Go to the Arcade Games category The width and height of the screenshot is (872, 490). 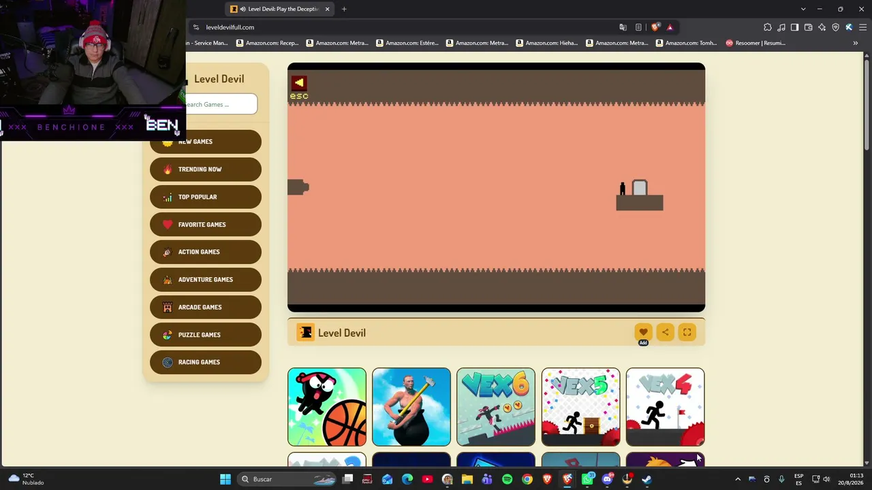pos(205,307)
